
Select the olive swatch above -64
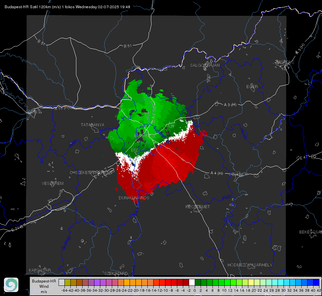pyautogui.click(x=67, y=282)
